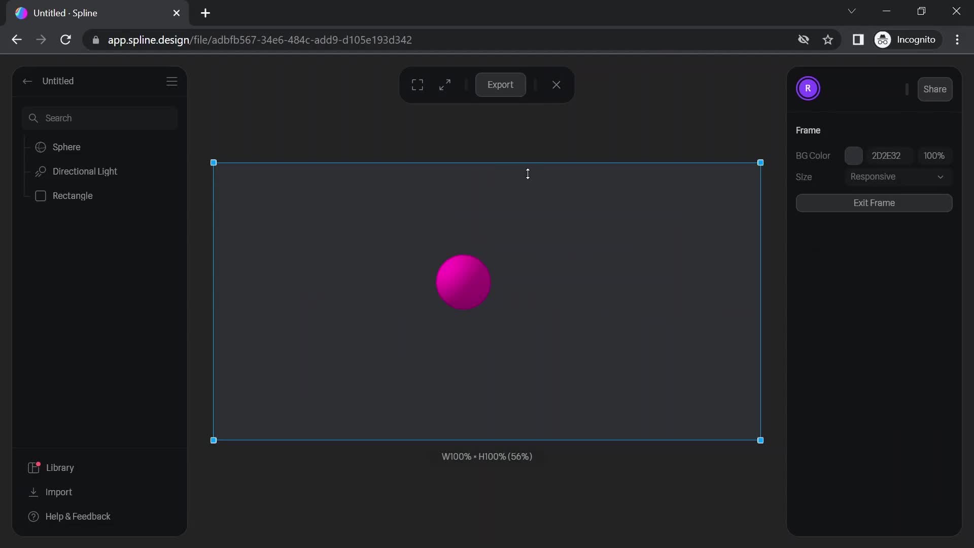This screenshot has height=548, width=974.
Task: Click the Help & Feedback icon
Action: pyautogui.click(x=33, y=517)
